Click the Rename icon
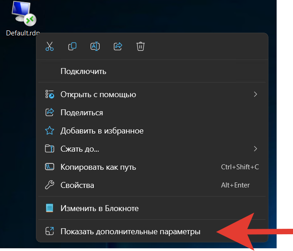This screenshot has height=251, width=293. 95,46
